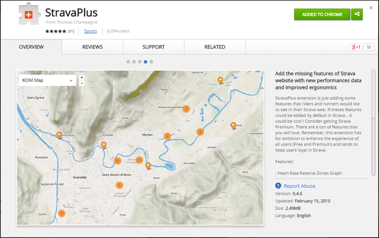Click the 'from Thomas Champagne' author text
Image resolution: width=379 pixels, height=238 pixels.
coord(71,22)
